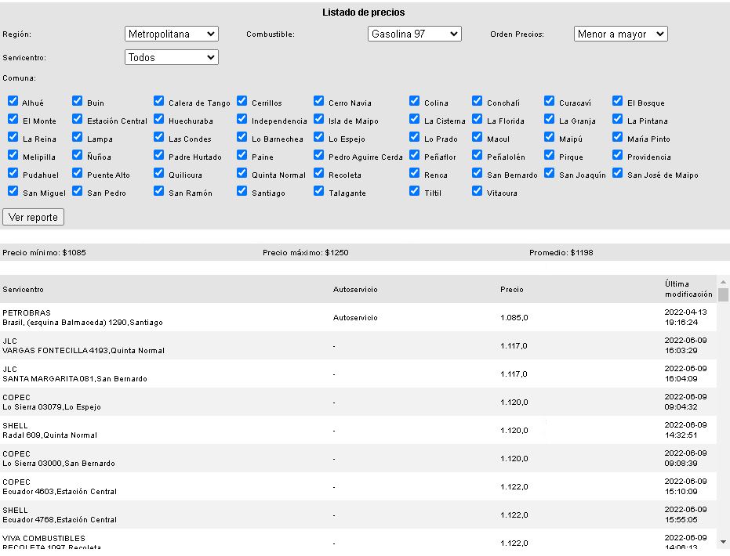Toggle the Vitacura checkbox
The width and height of the screenshot is (730, 556).
[x=478, y=191]
